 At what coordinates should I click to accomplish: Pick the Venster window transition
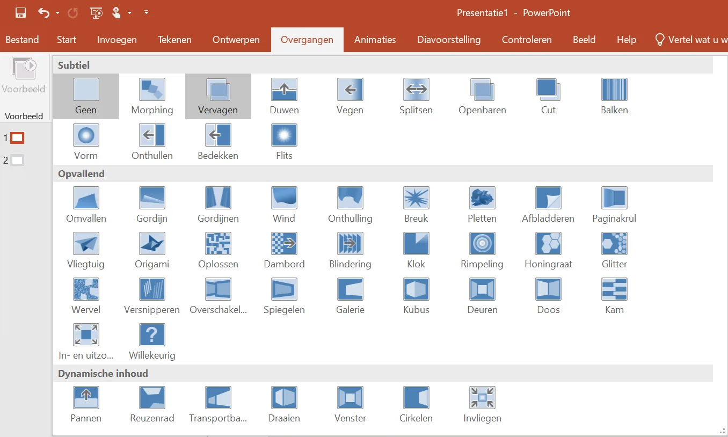coord(350,404)
